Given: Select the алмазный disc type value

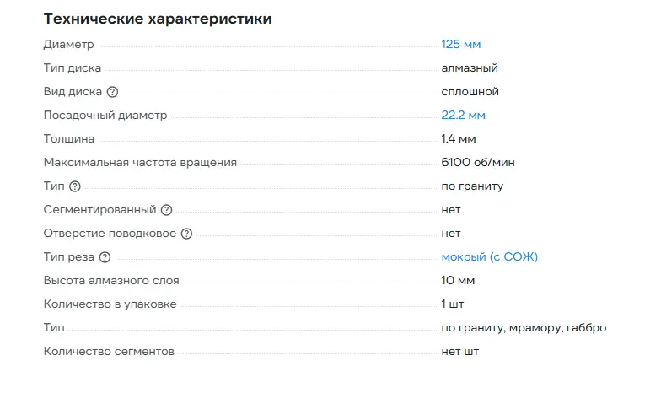Looking at the screenshot, I should [469, 68].
